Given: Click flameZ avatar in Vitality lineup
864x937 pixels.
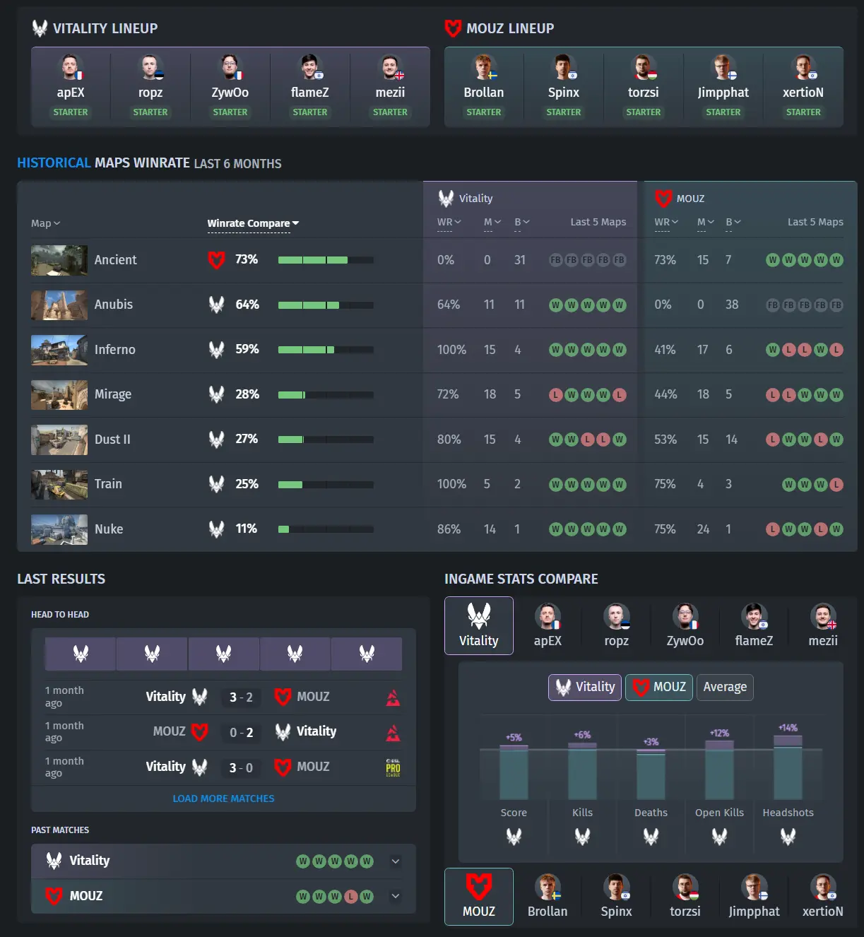Looking at the screenshot, I should point(310,68).
